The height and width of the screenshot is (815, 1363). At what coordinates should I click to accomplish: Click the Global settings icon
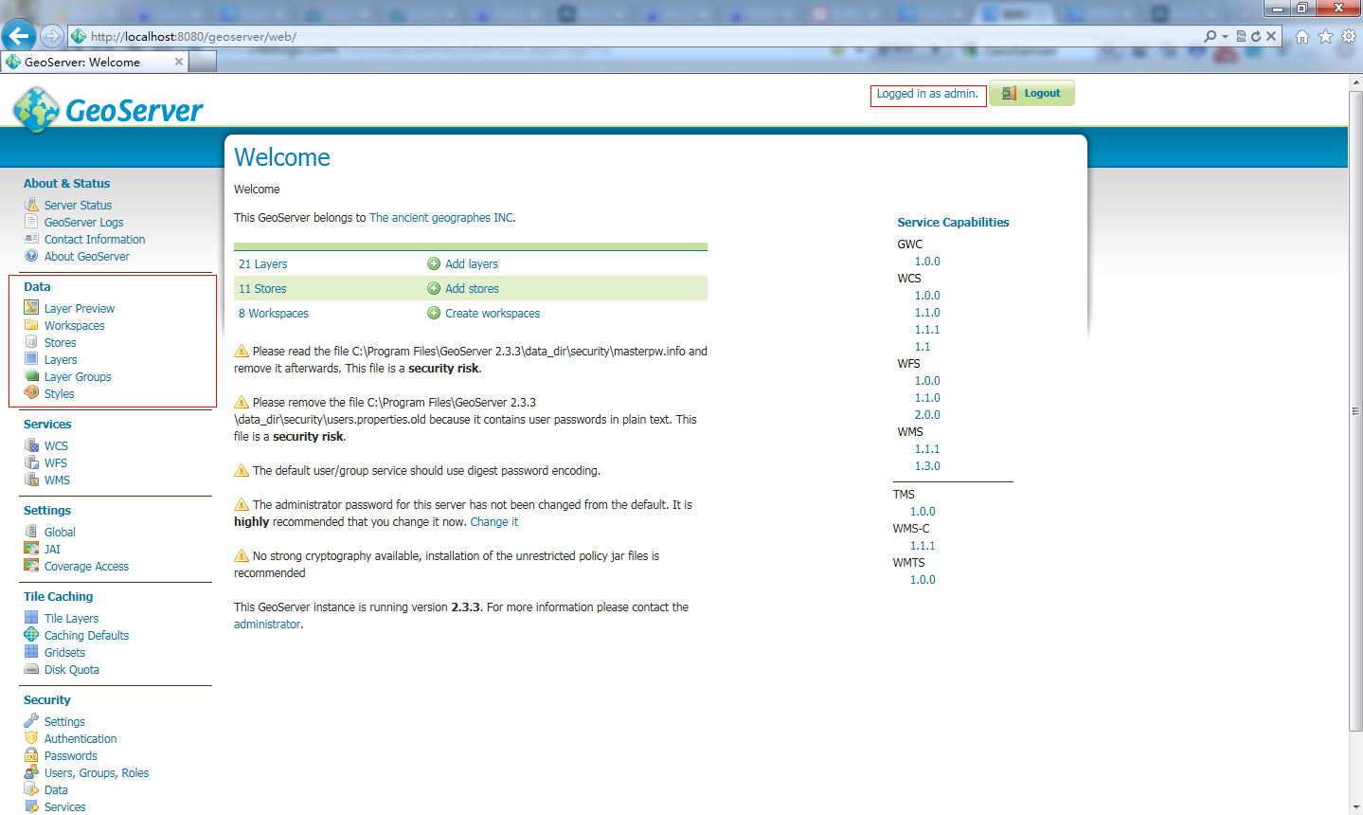[x=31, y=532]
